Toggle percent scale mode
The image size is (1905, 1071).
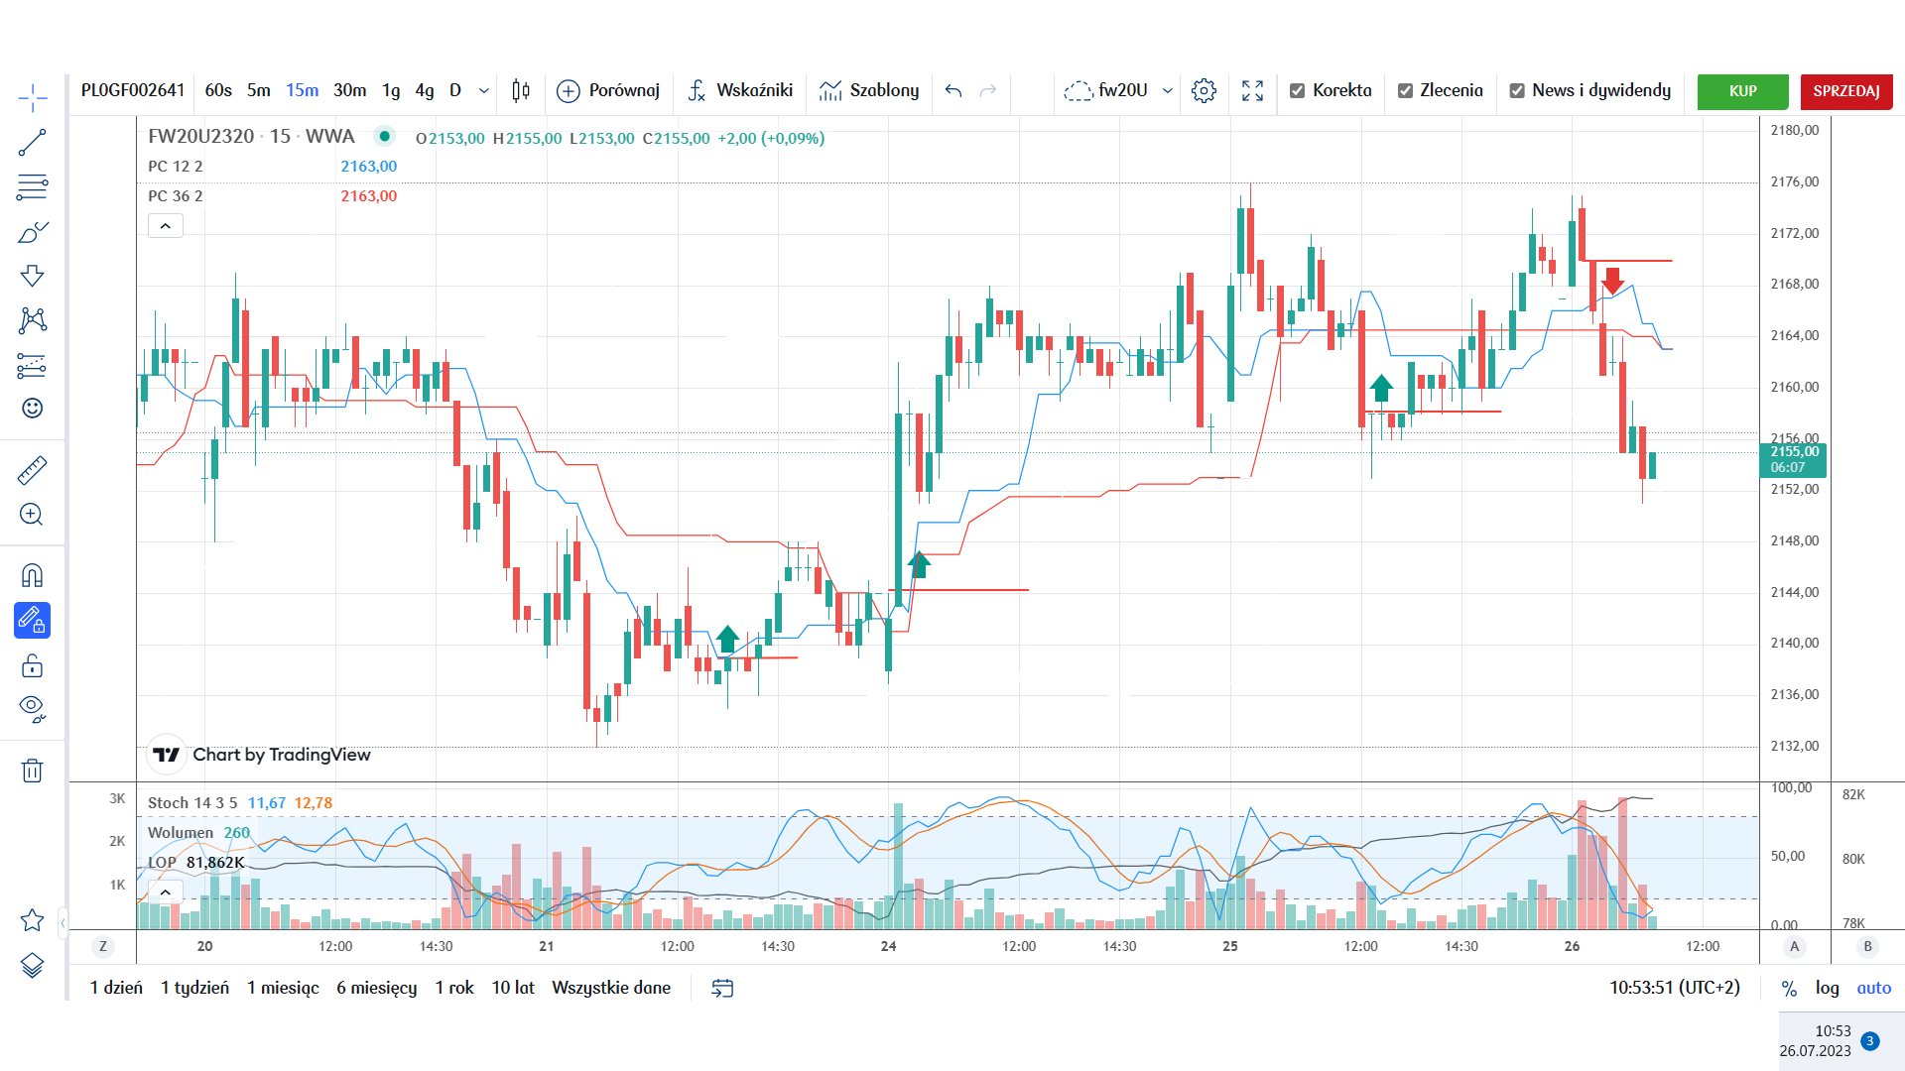[1789, 988]
